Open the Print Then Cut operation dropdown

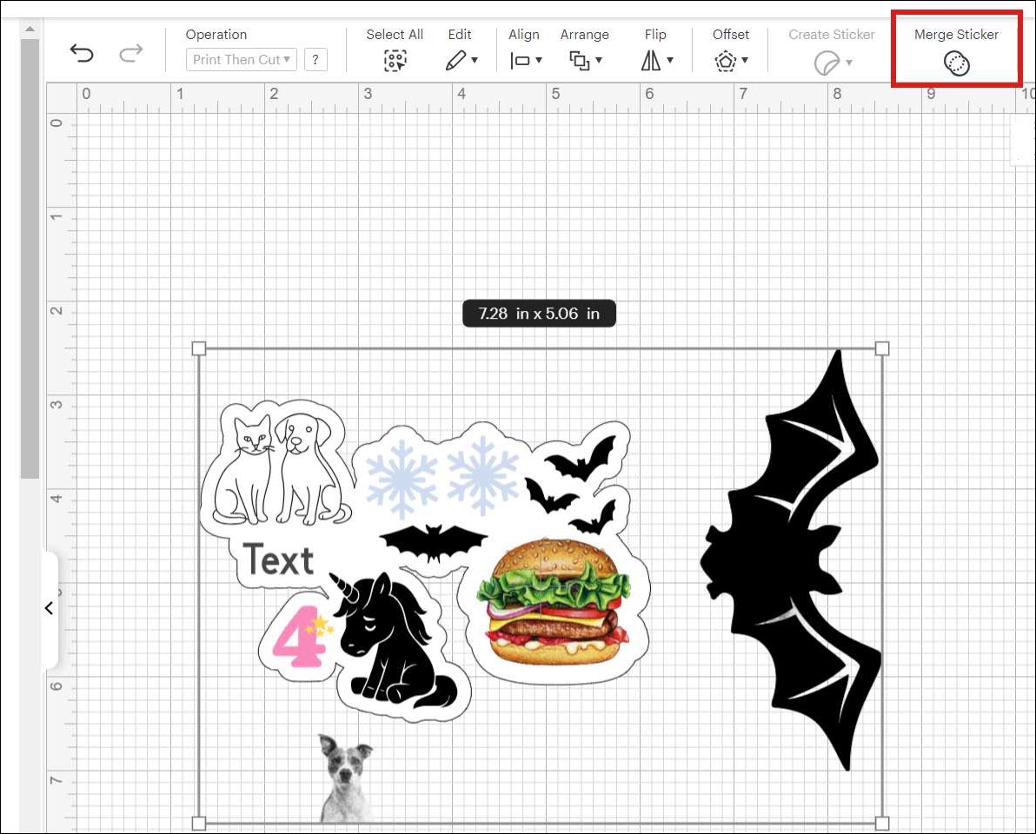(241, 59)
